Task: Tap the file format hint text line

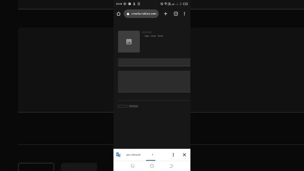Action: coord(153,36)
